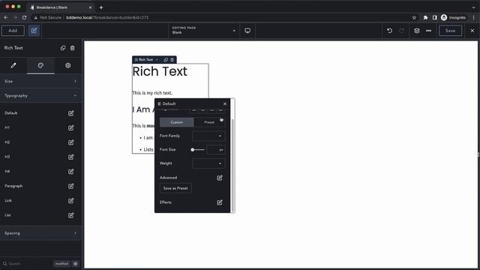The width and height of the screenshot is (480, 270).
Task: Bookmark this page with star icon
Action: point(414,18)
